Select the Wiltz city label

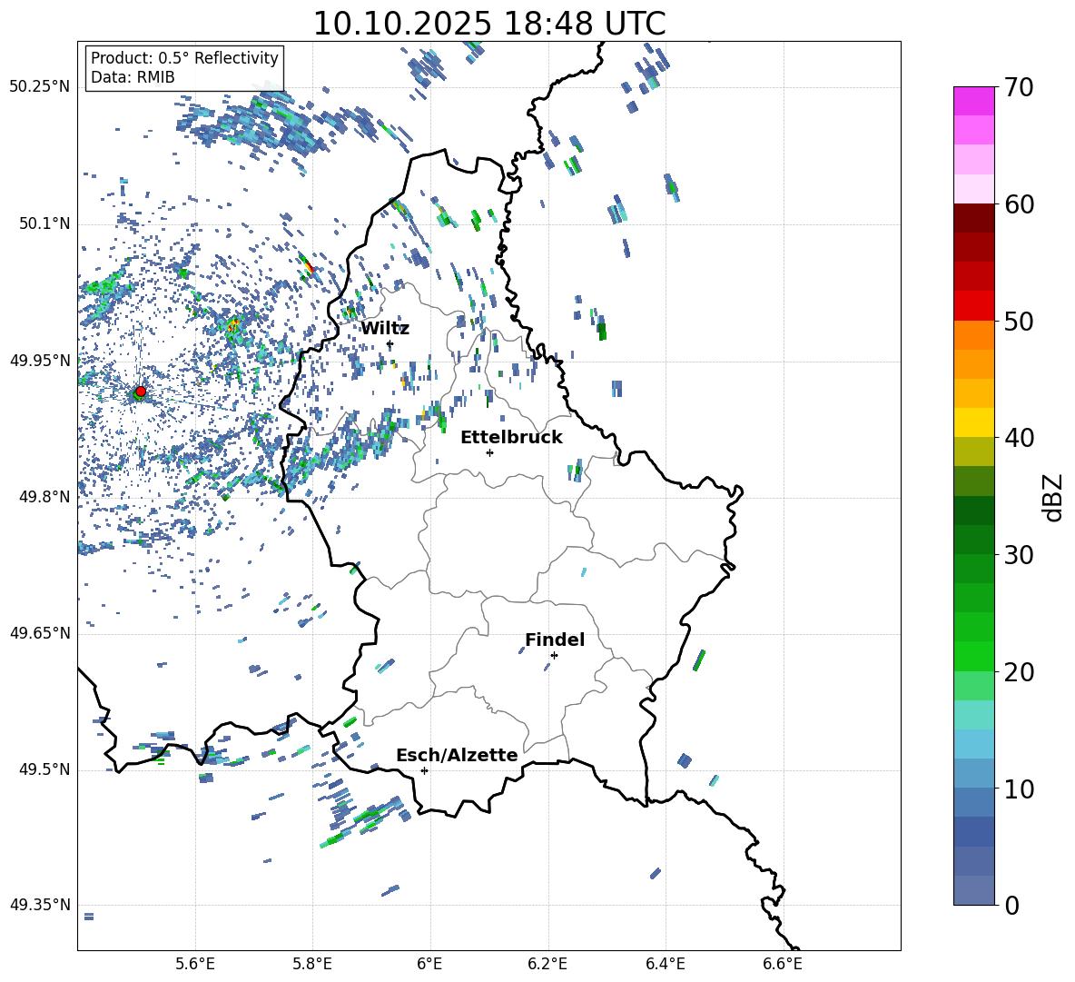coord(385,328)
